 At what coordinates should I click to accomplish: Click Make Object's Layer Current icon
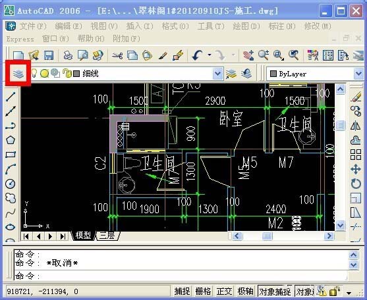point(231,74)
